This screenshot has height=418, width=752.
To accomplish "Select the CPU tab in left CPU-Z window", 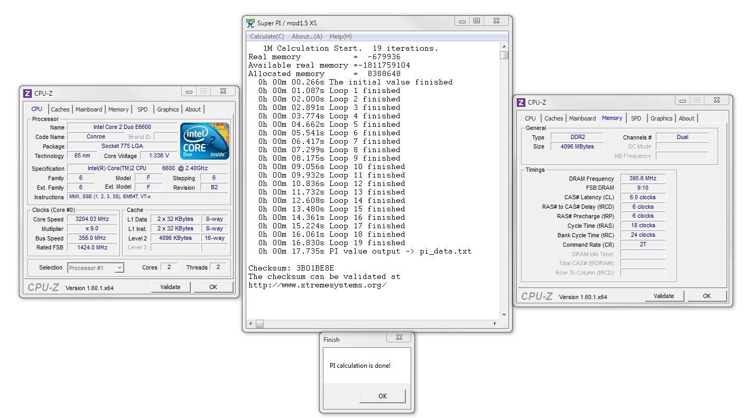I will pos(37,109).
